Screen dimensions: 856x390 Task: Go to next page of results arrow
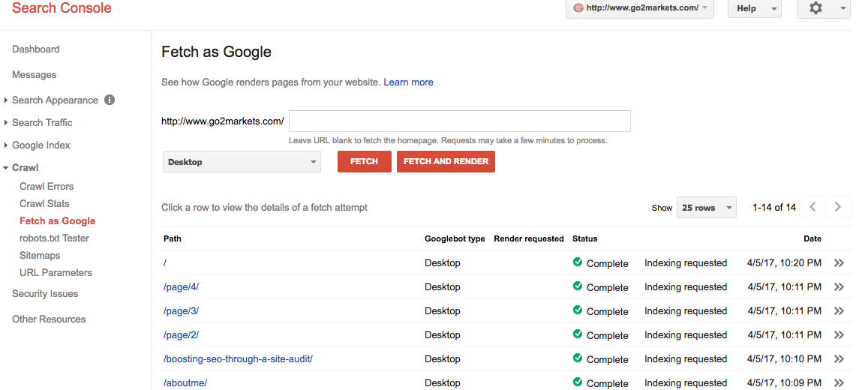coord(838,207)
